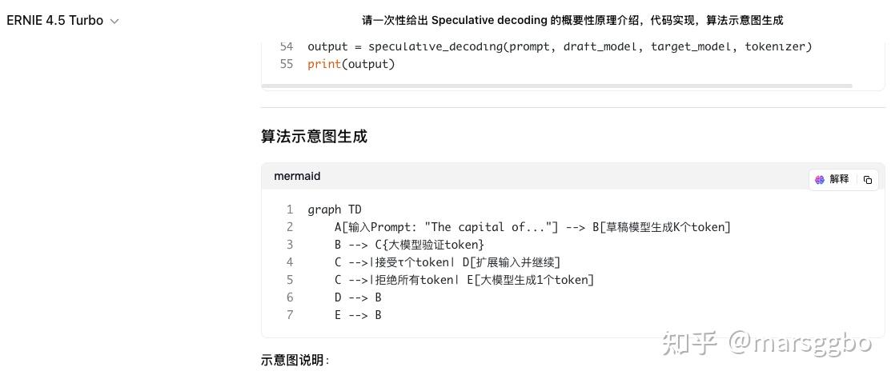Click the 解释 button on the mermaid block
This screenshot has width=895, height=383.
[833, 180]
